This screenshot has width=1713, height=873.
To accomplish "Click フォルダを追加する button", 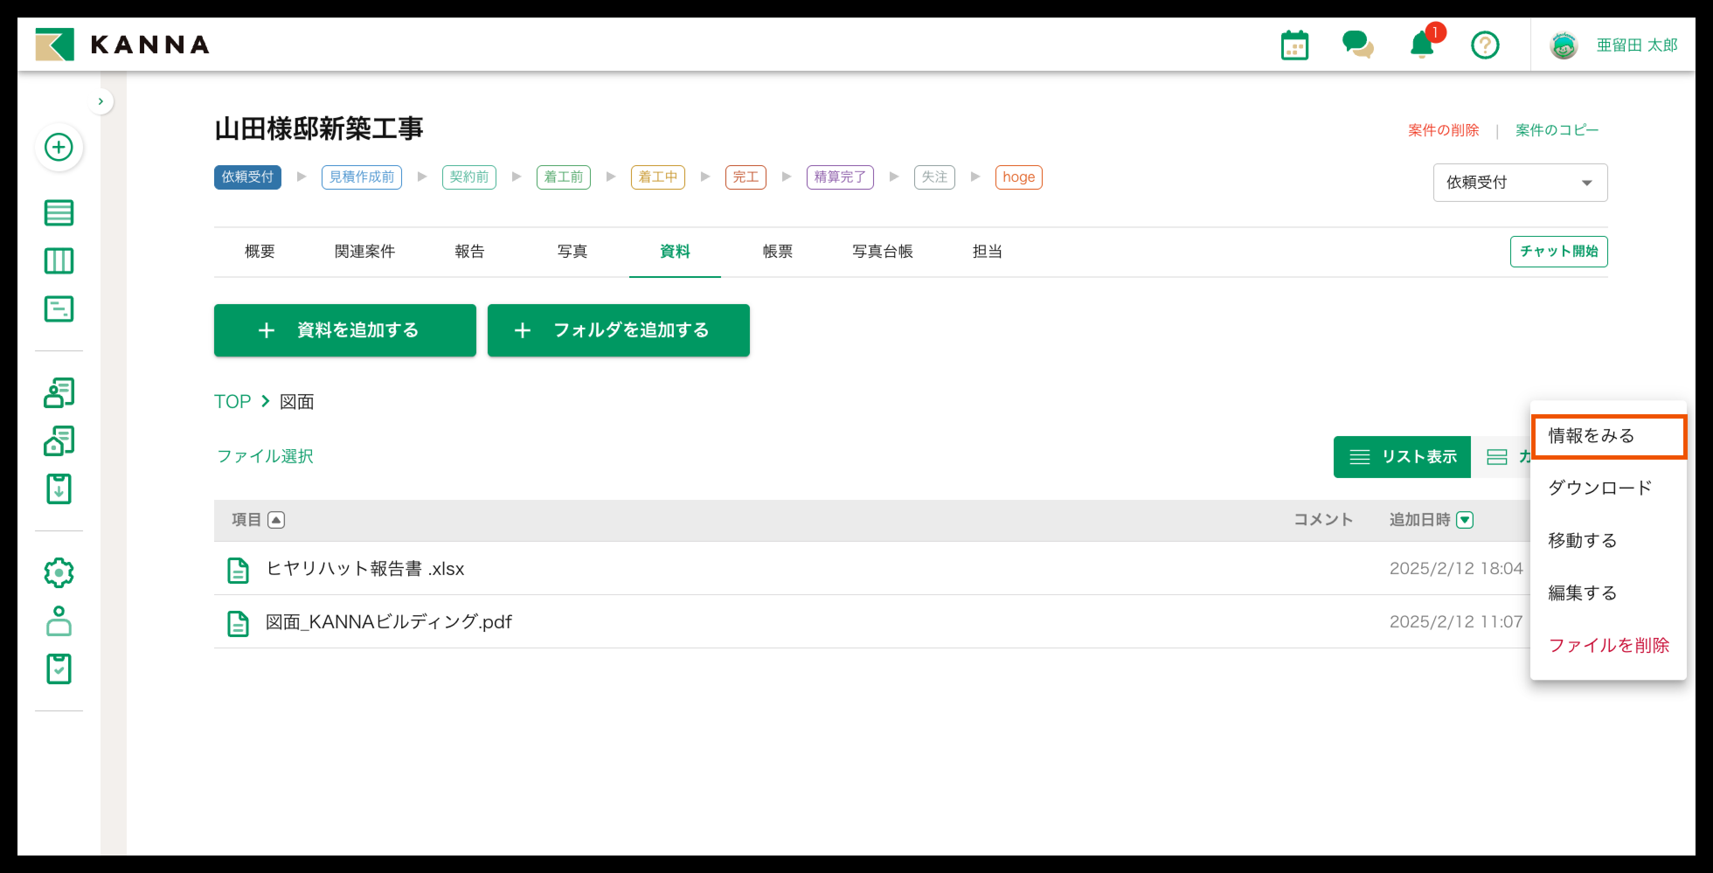I will pos(618,330).
